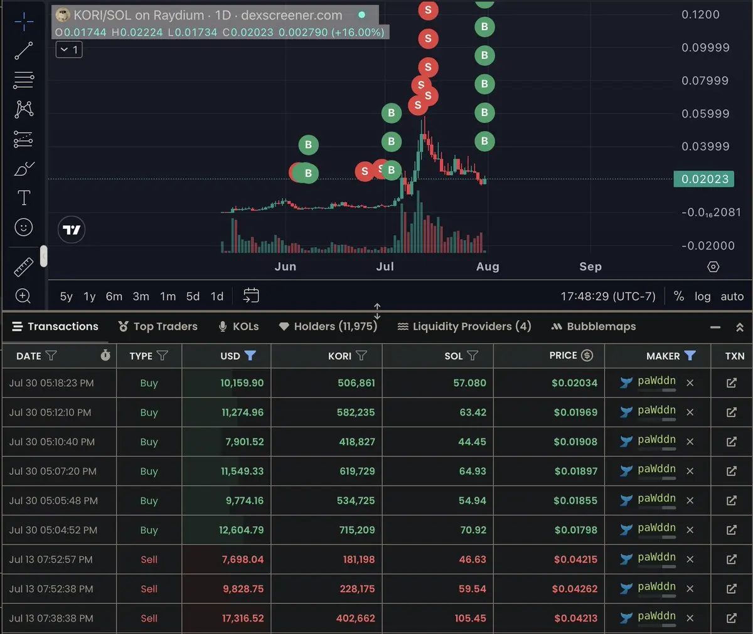This screenshot has height=634, width=753.
Task: Set chart range to 5d
Action: tap(193, 296)
